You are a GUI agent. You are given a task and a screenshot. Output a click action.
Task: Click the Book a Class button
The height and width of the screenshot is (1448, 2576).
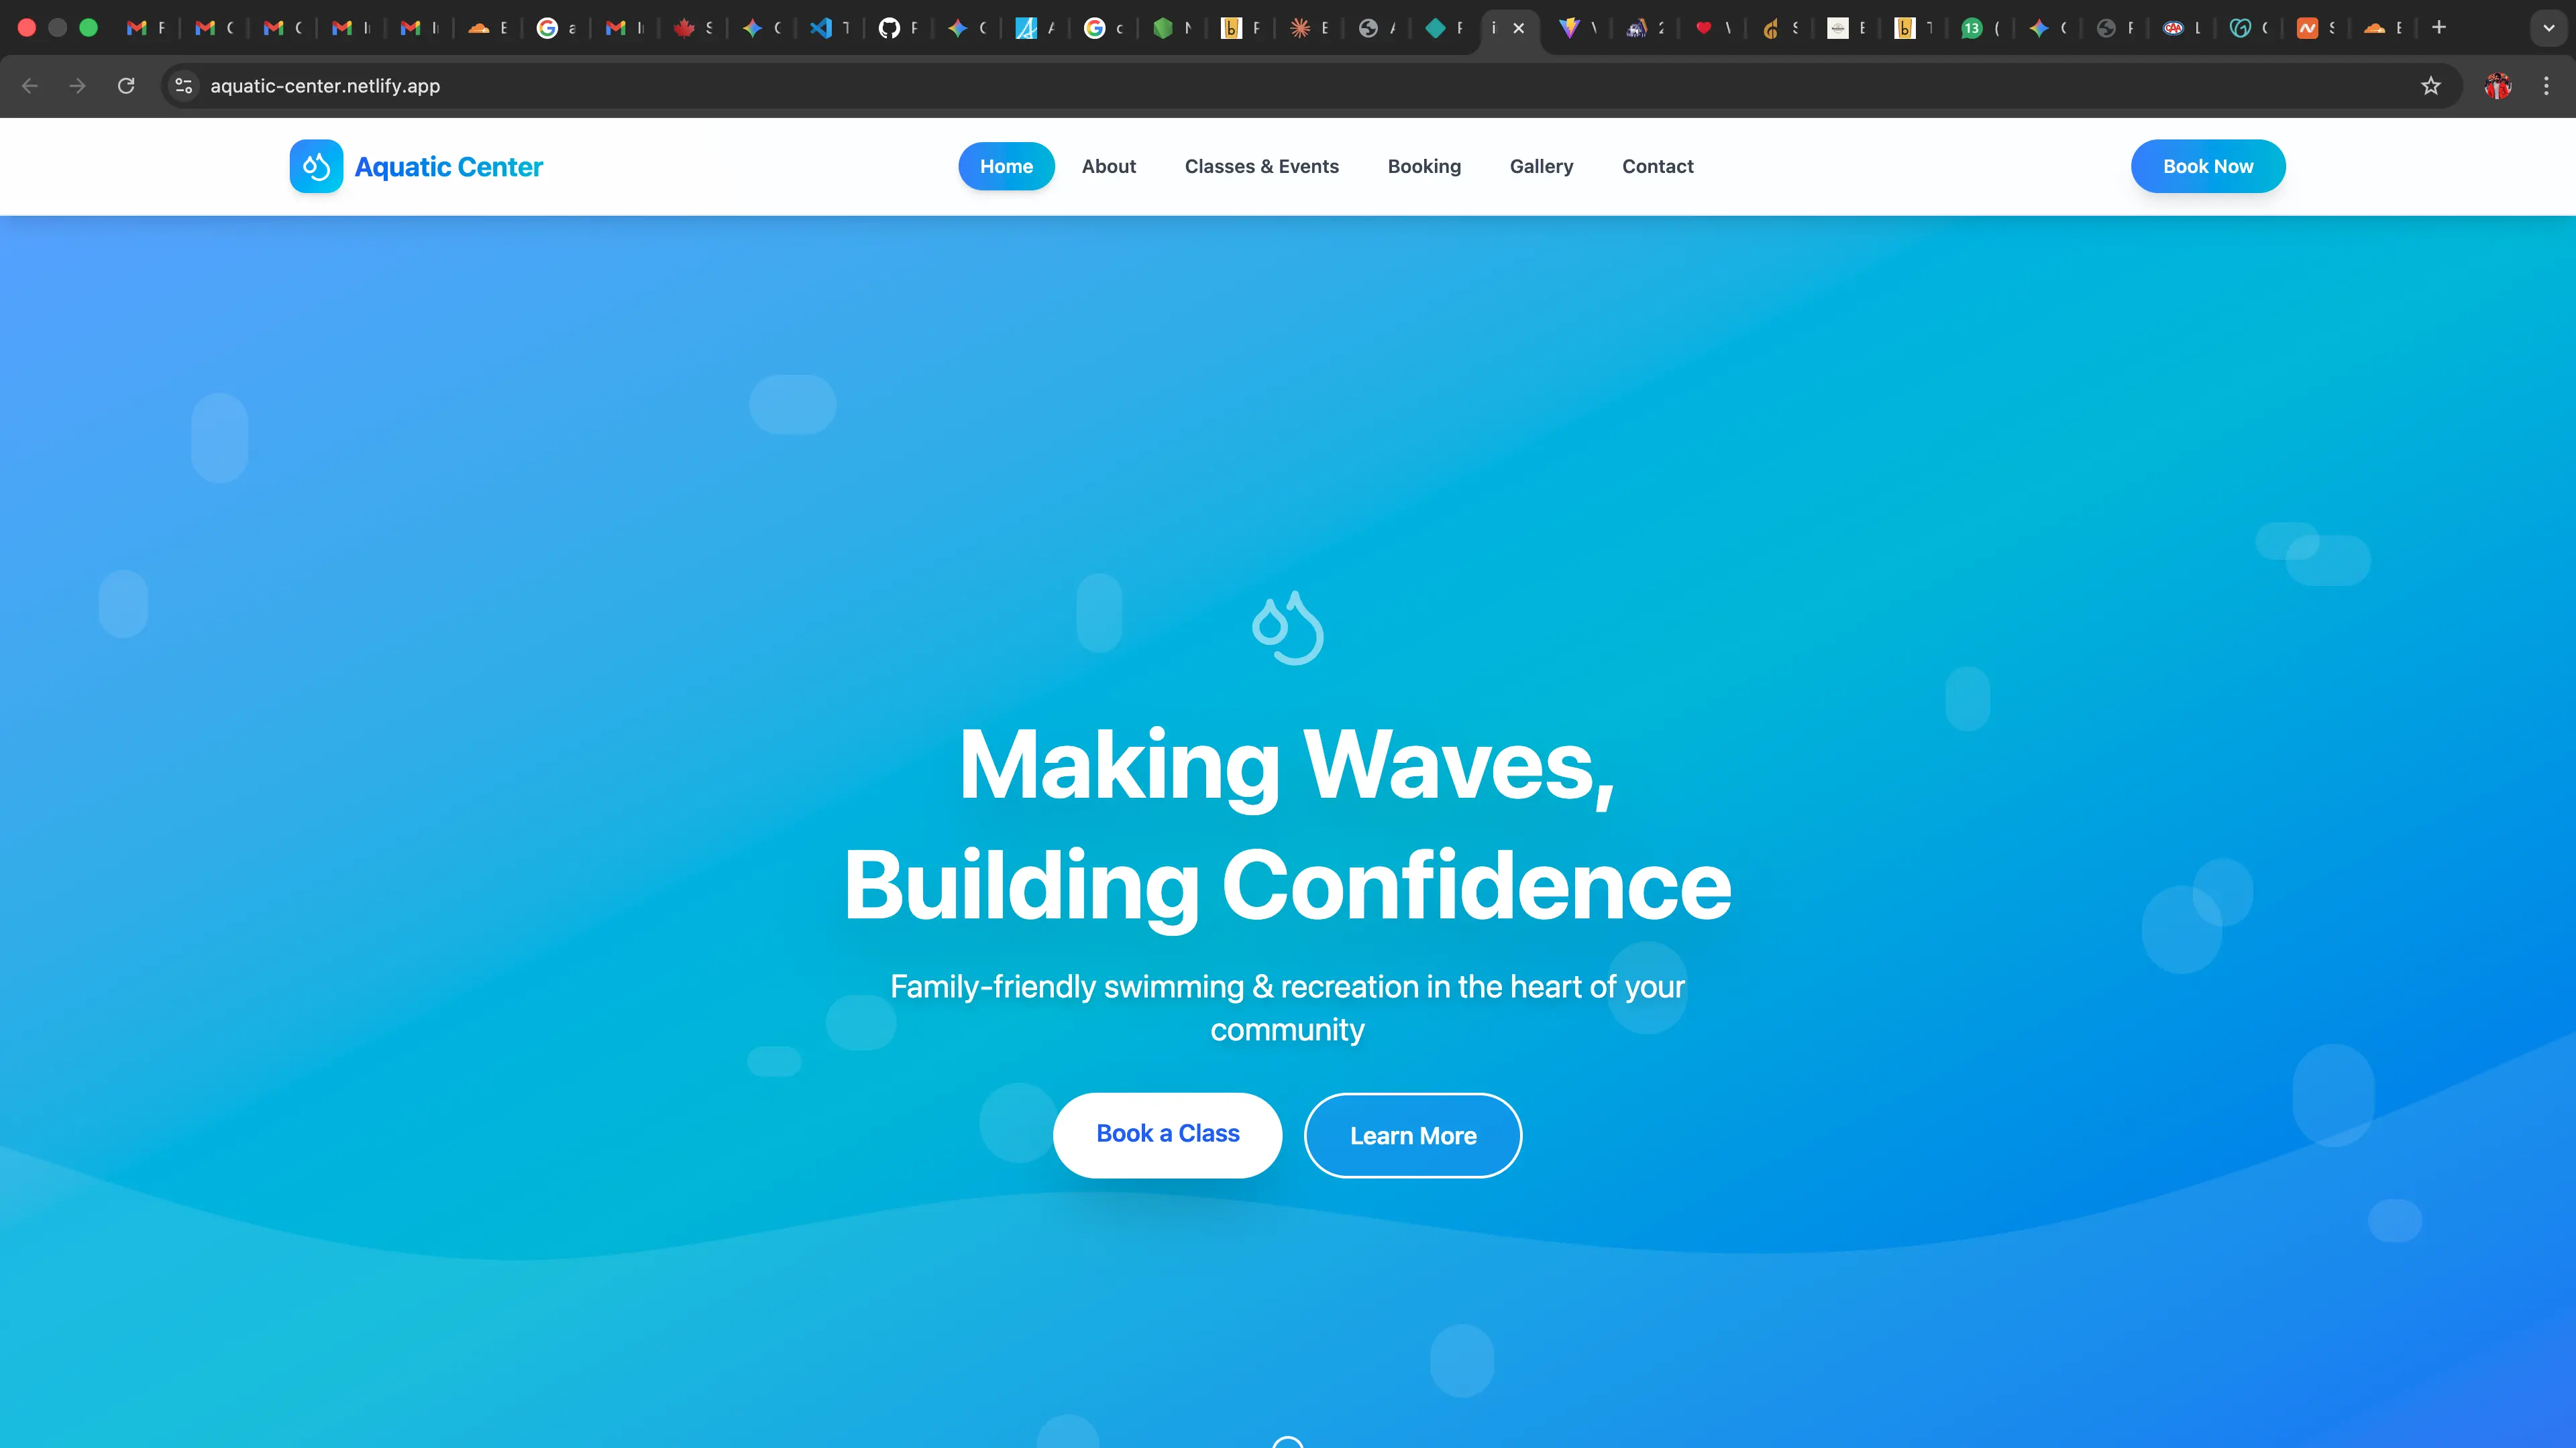1167,1134
